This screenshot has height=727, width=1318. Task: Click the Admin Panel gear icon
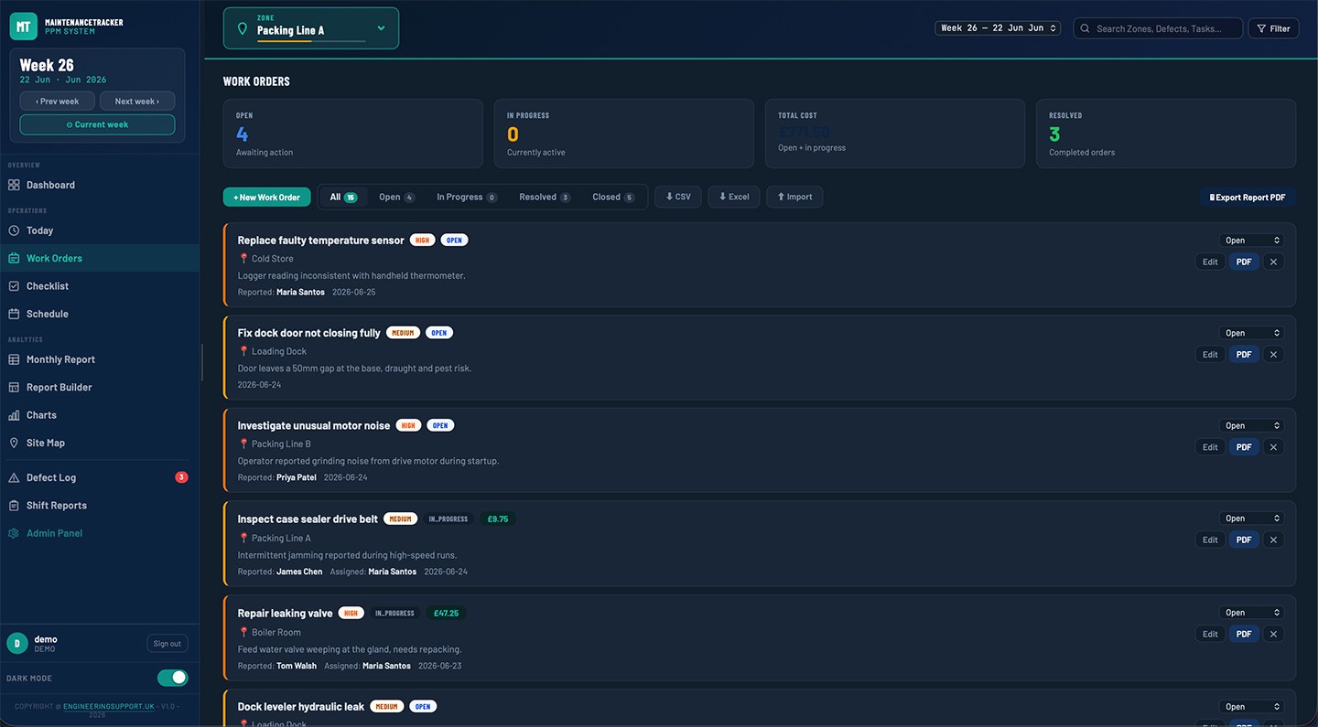click(x=14, y=533)
